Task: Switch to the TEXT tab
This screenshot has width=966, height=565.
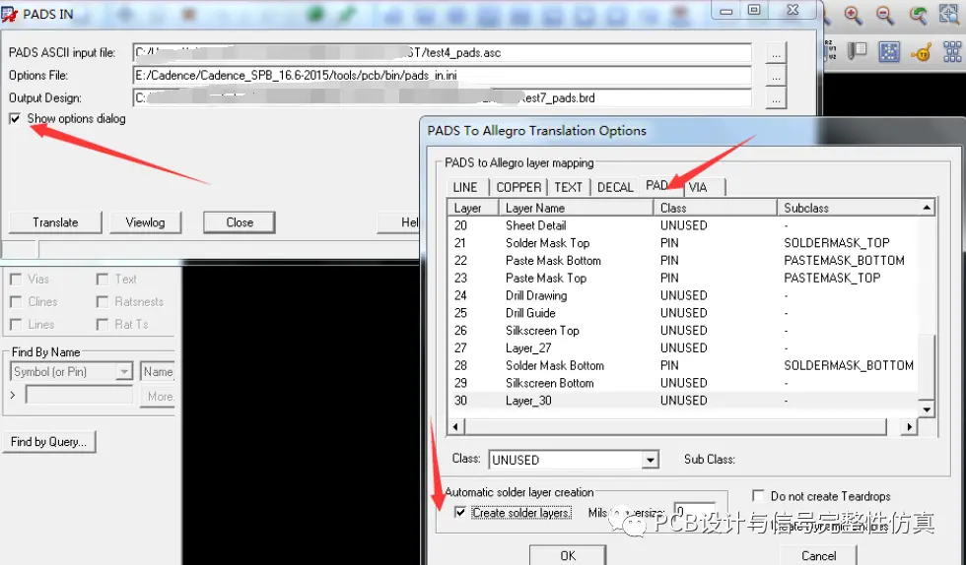Action: 568,187
